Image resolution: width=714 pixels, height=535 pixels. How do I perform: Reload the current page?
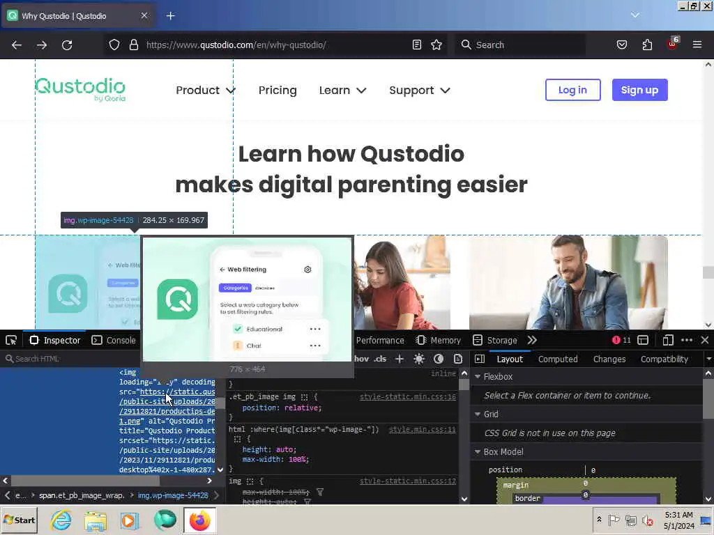pos(67,45)
